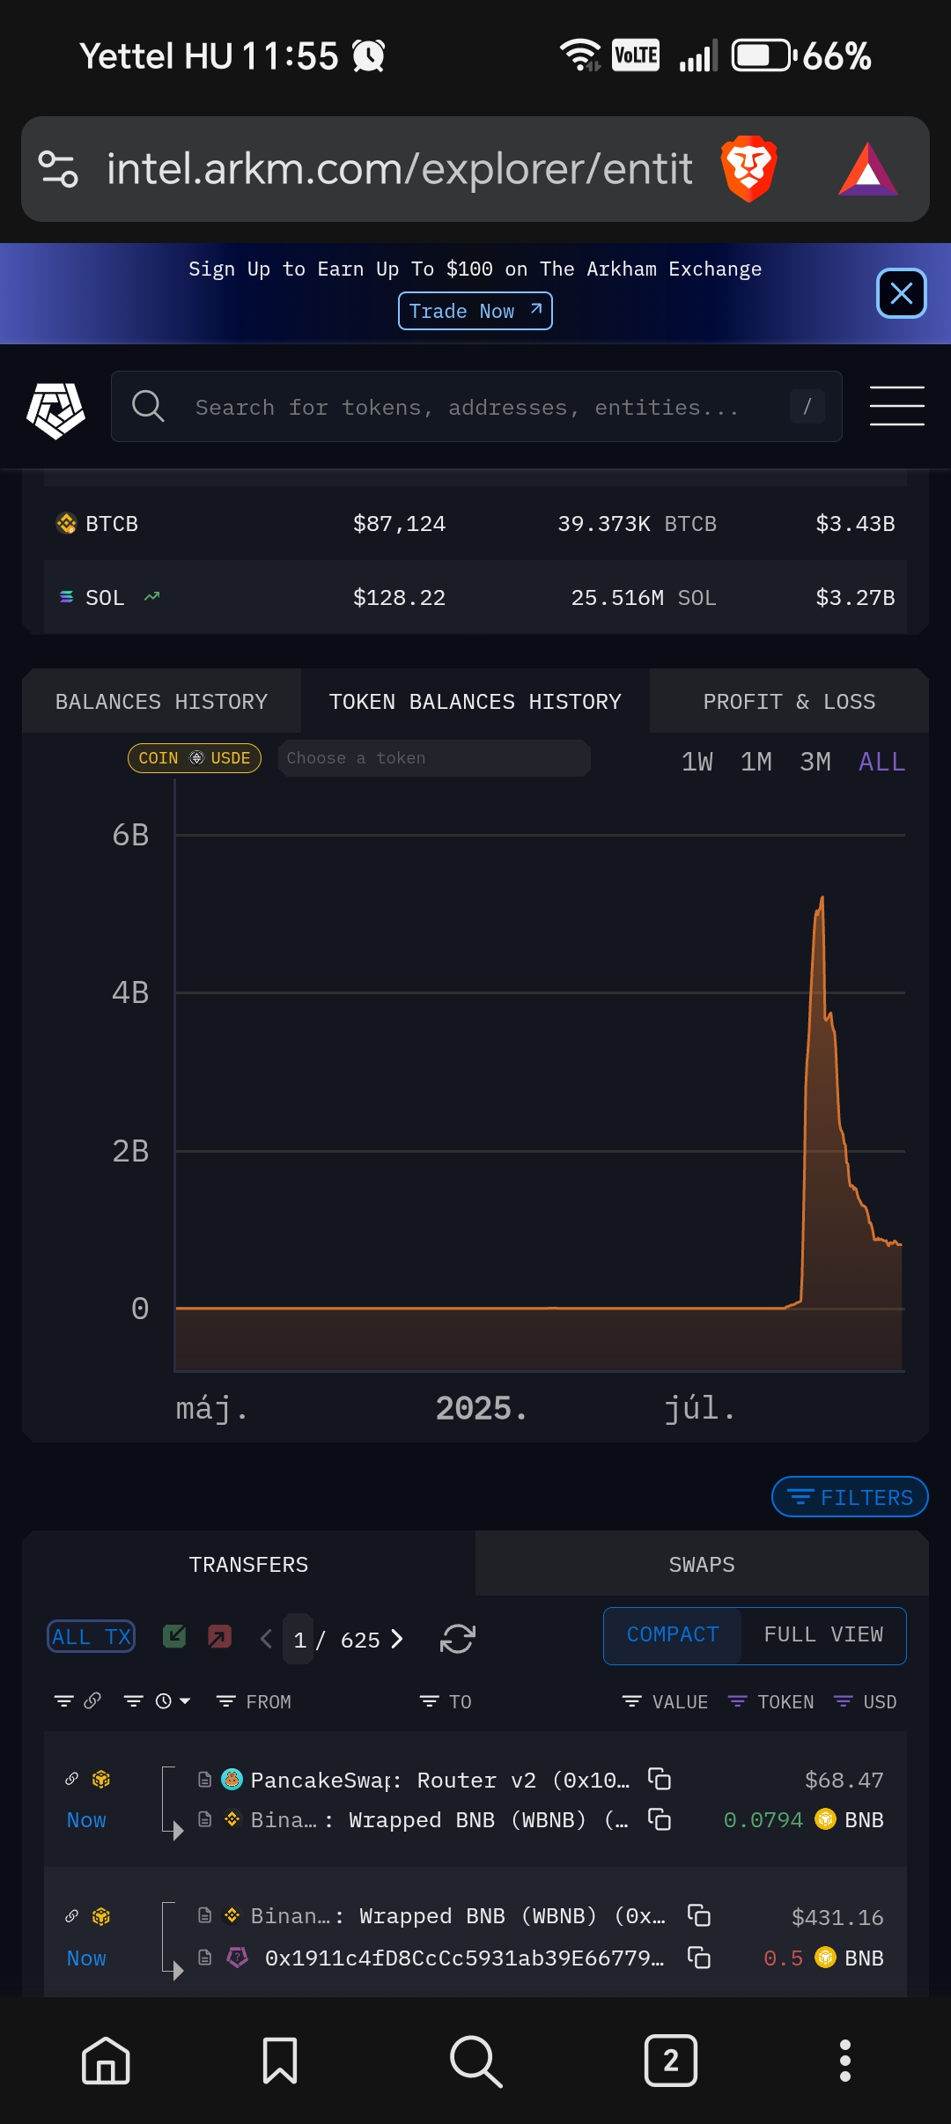Switch to Balances History tab
Image resolution: width=951 pixels, height=2124 pixels.
161,702
